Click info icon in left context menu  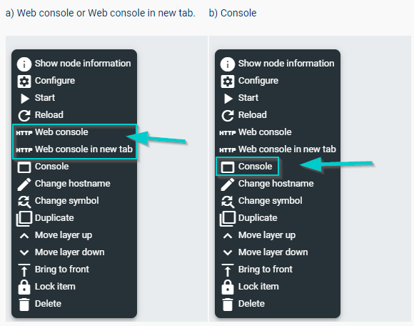(x=24, y=64)
